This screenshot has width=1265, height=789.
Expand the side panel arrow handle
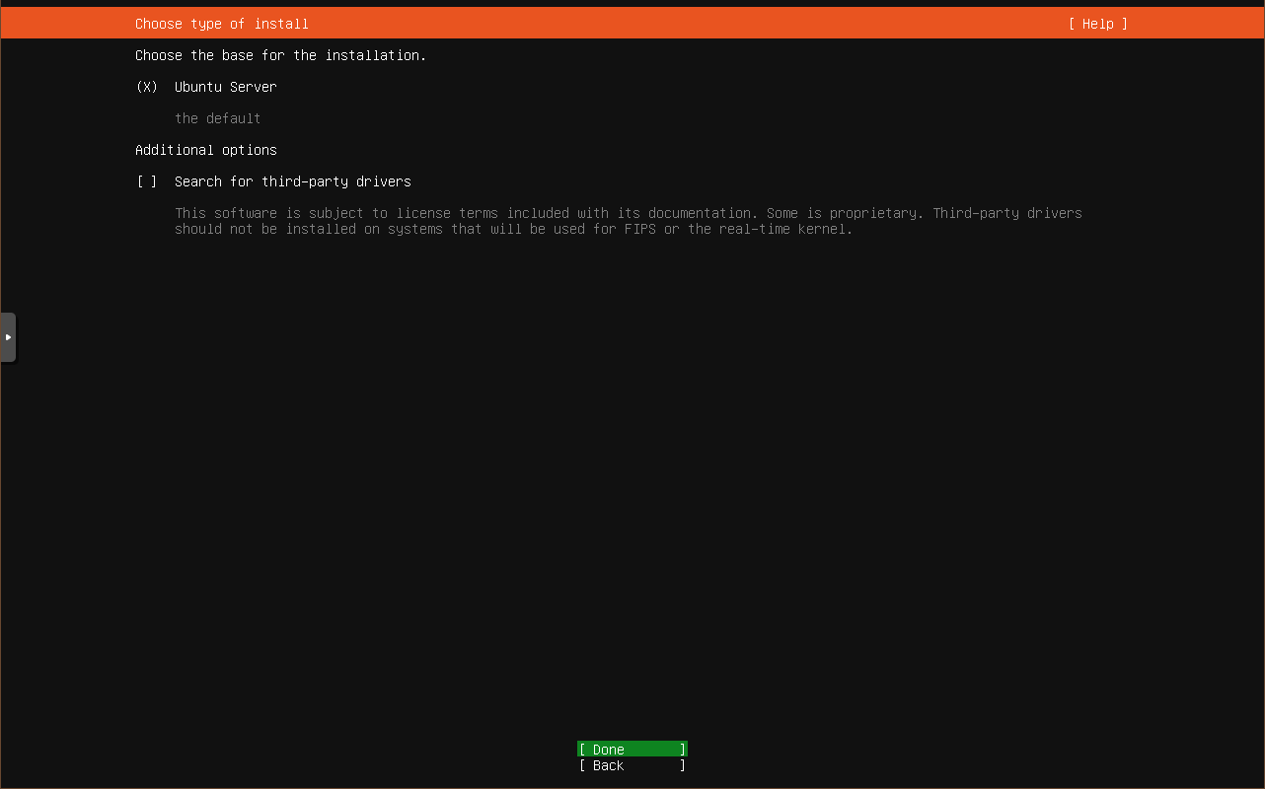pos(8,337)
